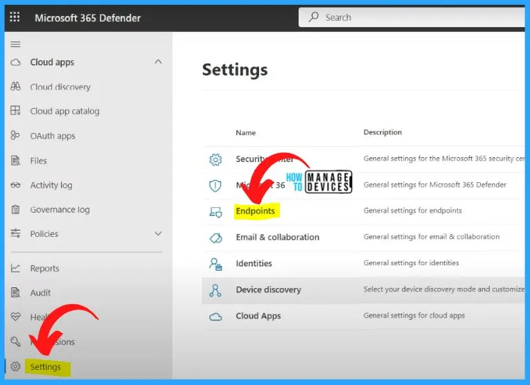Click the Policies label in sidebar
This screenshot has width=530, height=385.
coord(44,234)
